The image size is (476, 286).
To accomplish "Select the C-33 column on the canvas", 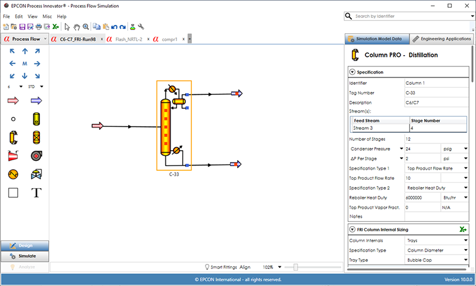I will [x=174, y=125].
